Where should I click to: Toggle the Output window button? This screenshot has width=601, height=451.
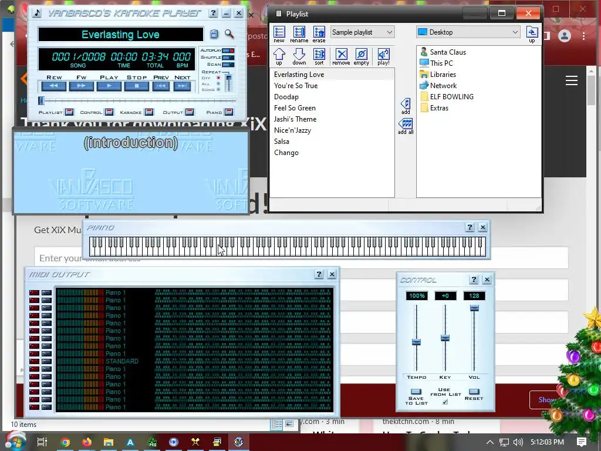coord(190,112)
